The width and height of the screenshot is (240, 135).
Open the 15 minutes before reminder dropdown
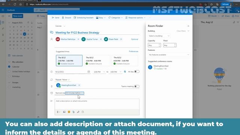click(x=75, y=93)
